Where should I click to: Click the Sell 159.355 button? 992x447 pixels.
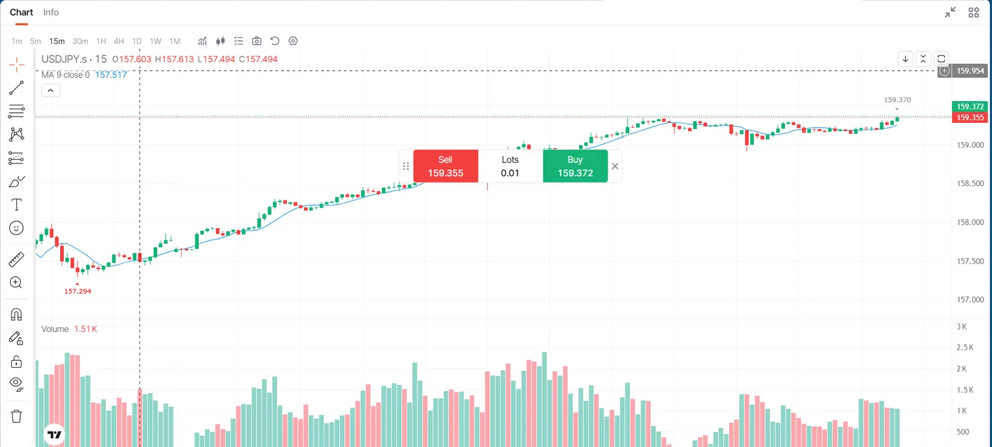tap(446, 166)
